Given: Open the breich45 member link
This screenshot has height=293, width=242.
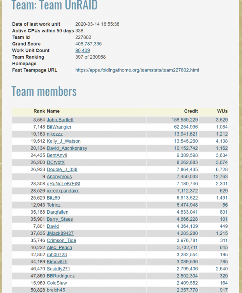Looking at the screenshot, I should tap(56, 290).
